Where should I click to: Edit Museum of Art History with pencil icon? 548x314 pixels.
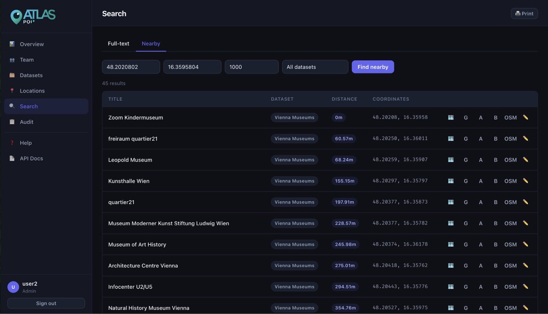pos(525,244)
